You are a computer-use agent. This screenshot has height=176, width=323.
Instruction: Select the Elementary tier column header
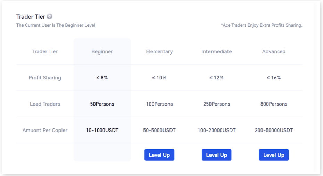point(159,51)
